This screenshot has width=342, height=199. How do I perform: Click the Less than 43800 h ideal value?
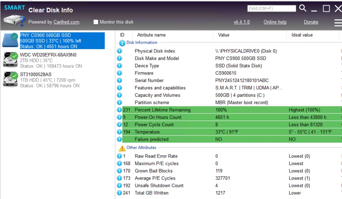point(308,117)
